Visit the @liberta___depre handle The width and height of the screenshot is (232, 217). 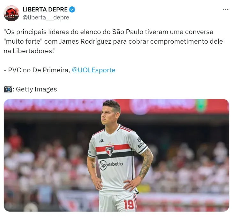click(46, 18)
